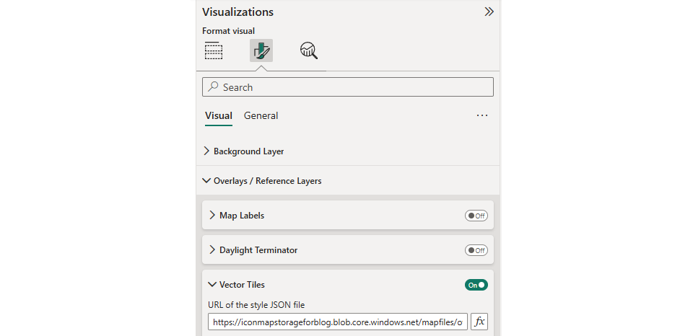Select the Format visual paintbrush icon

(x=261, y=50)
